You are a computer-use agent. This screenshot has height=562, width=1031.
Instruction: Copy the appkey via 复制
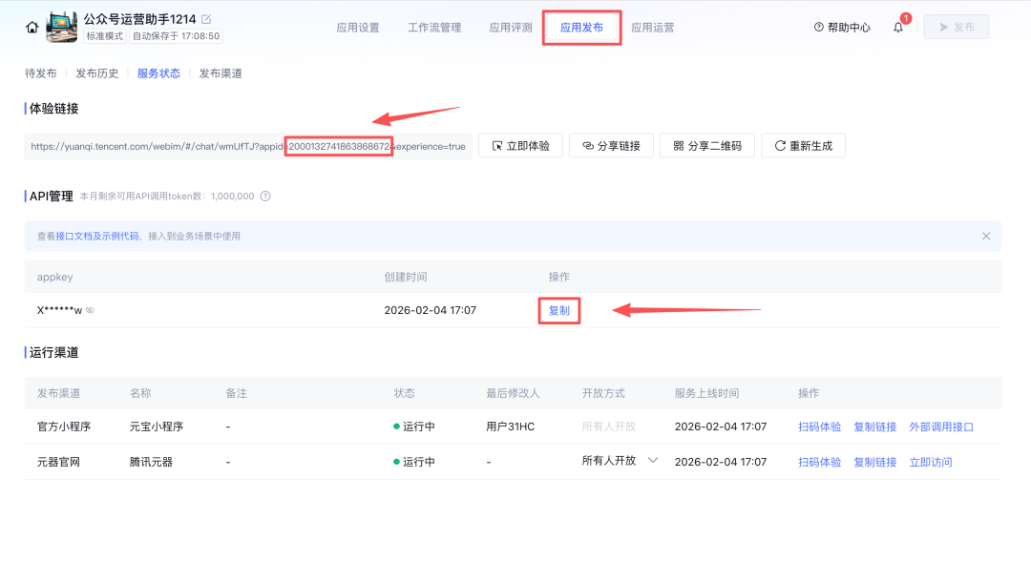(x=558, y=310)
